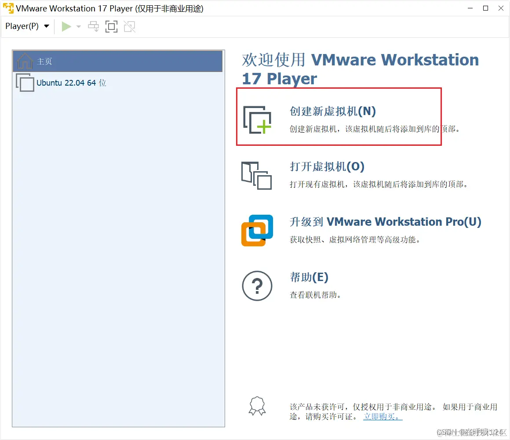
Task: Open the power options dropdown arrow
Action: click(x=78, y=27)
